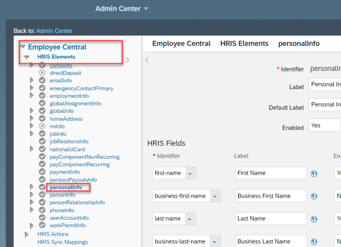
Task: Select payComponentRecurring in the tree
Action: 80,164
